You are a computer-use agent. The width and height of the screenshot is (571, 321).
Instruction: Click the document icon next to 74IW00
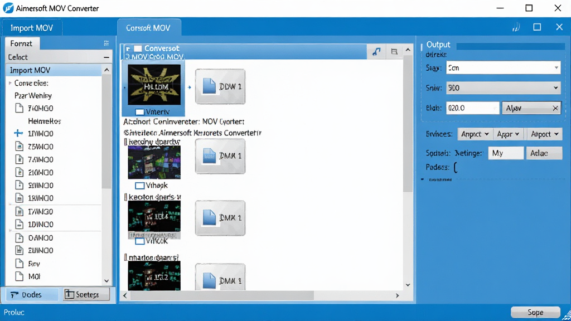click(20, 159)
